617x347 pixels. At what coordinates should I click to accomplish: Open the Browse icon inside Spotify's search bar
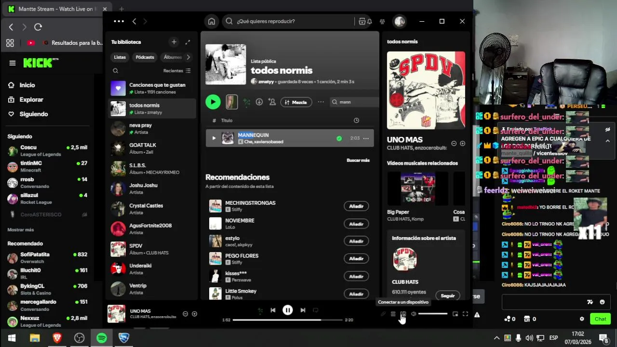[362, 21]
